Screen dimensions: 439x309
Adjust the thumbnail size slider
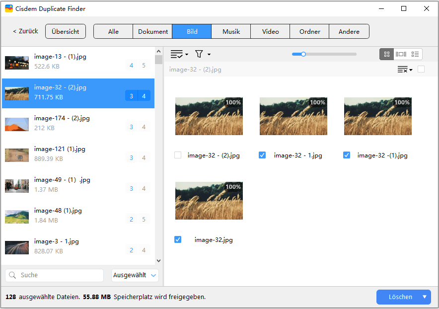(x=303, y=54)
